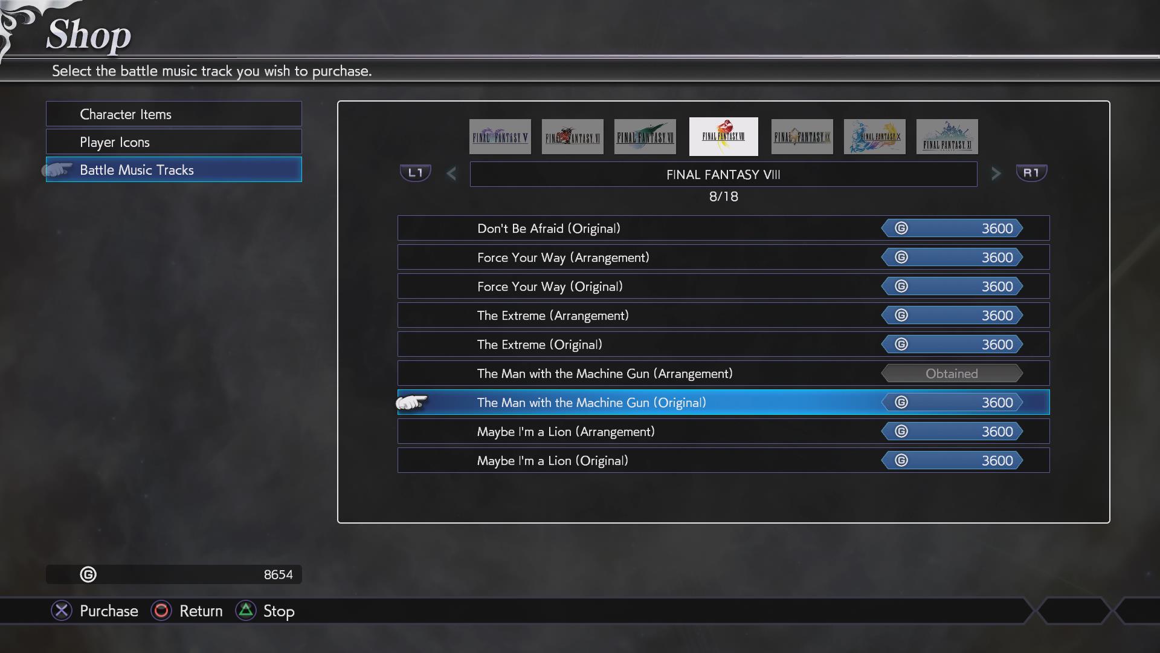Select the Final Fantasy VI logo thumbnail
This screenshot has width=1160, height=653.
pos(572,137)
